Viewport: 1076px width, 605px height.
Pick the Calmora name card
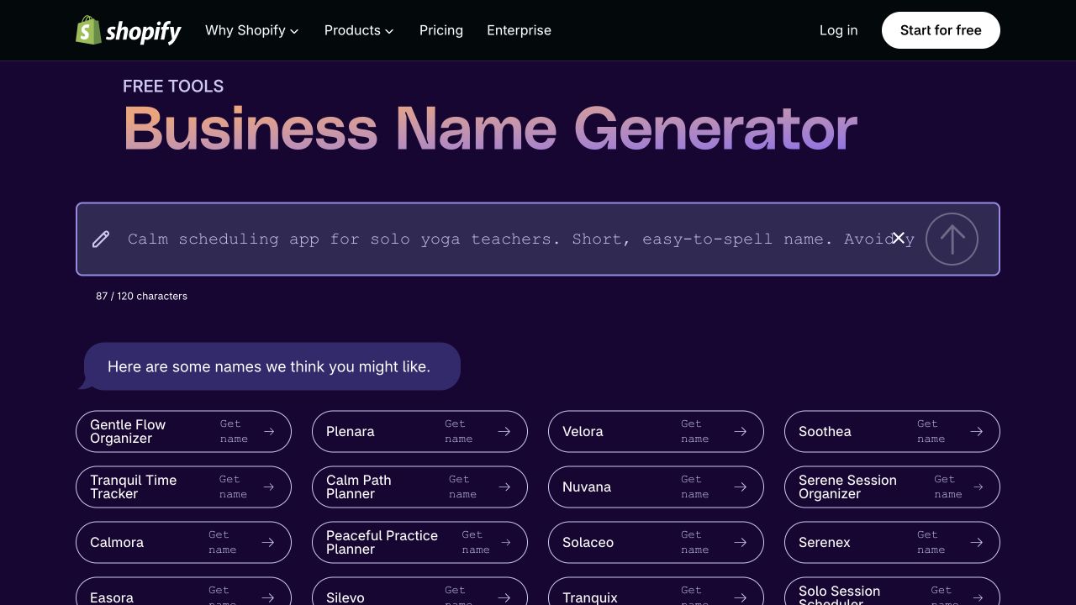pos(183,543)
